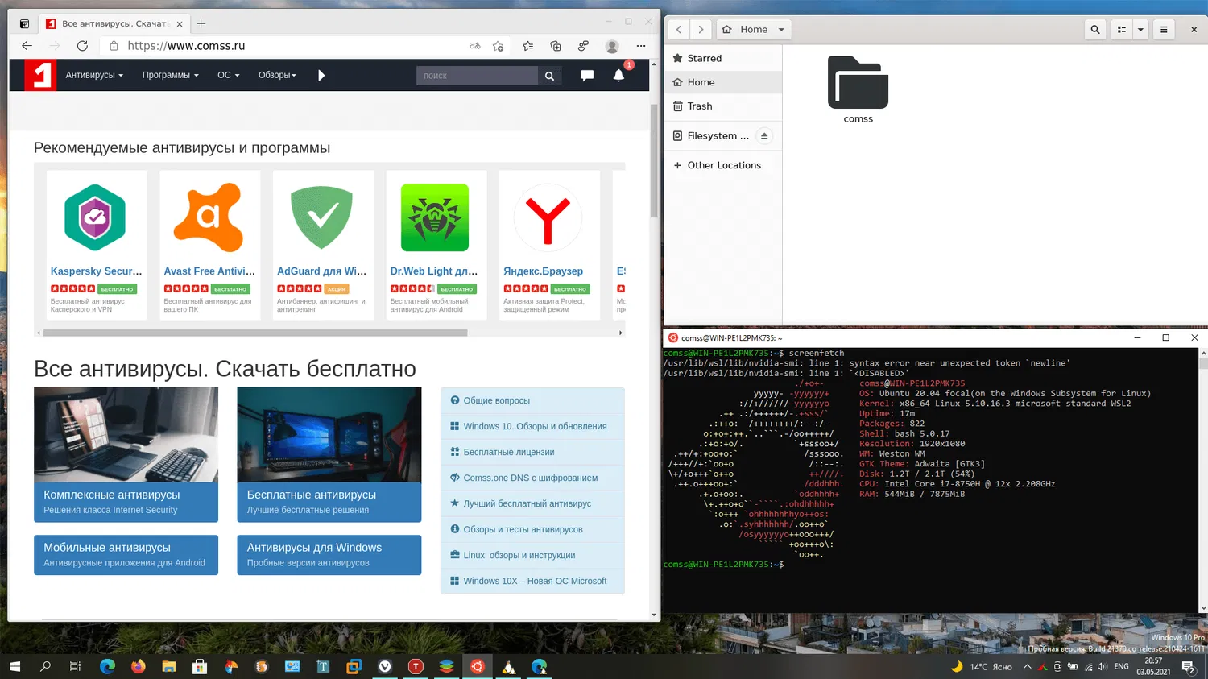Image resolution: width=1208 pixels, height=679 pixels.
Task: Open Task View on the taskbar
Action: coord(76,666)
